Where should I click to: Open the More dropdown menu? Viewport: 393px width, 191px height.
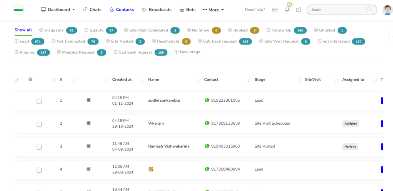click(213, 10)
